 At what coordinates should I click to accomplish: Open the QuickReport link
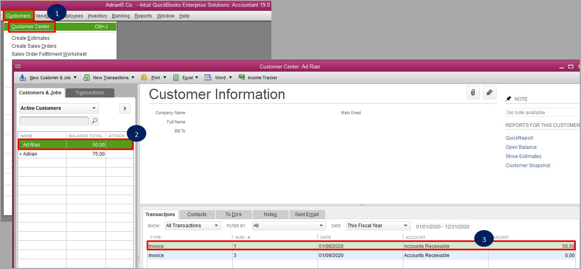point(519,138)
